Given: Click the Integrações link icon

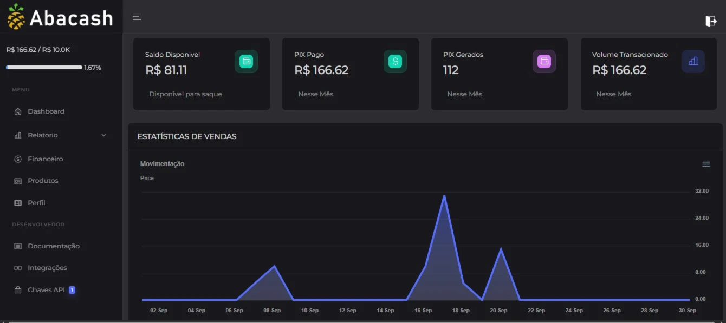Looking at the screenshot, I should 17,268.
